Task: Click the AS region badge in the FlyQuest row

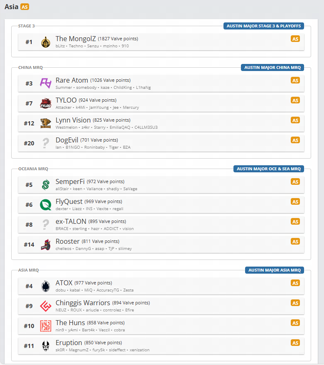Action: coord(295,201)
